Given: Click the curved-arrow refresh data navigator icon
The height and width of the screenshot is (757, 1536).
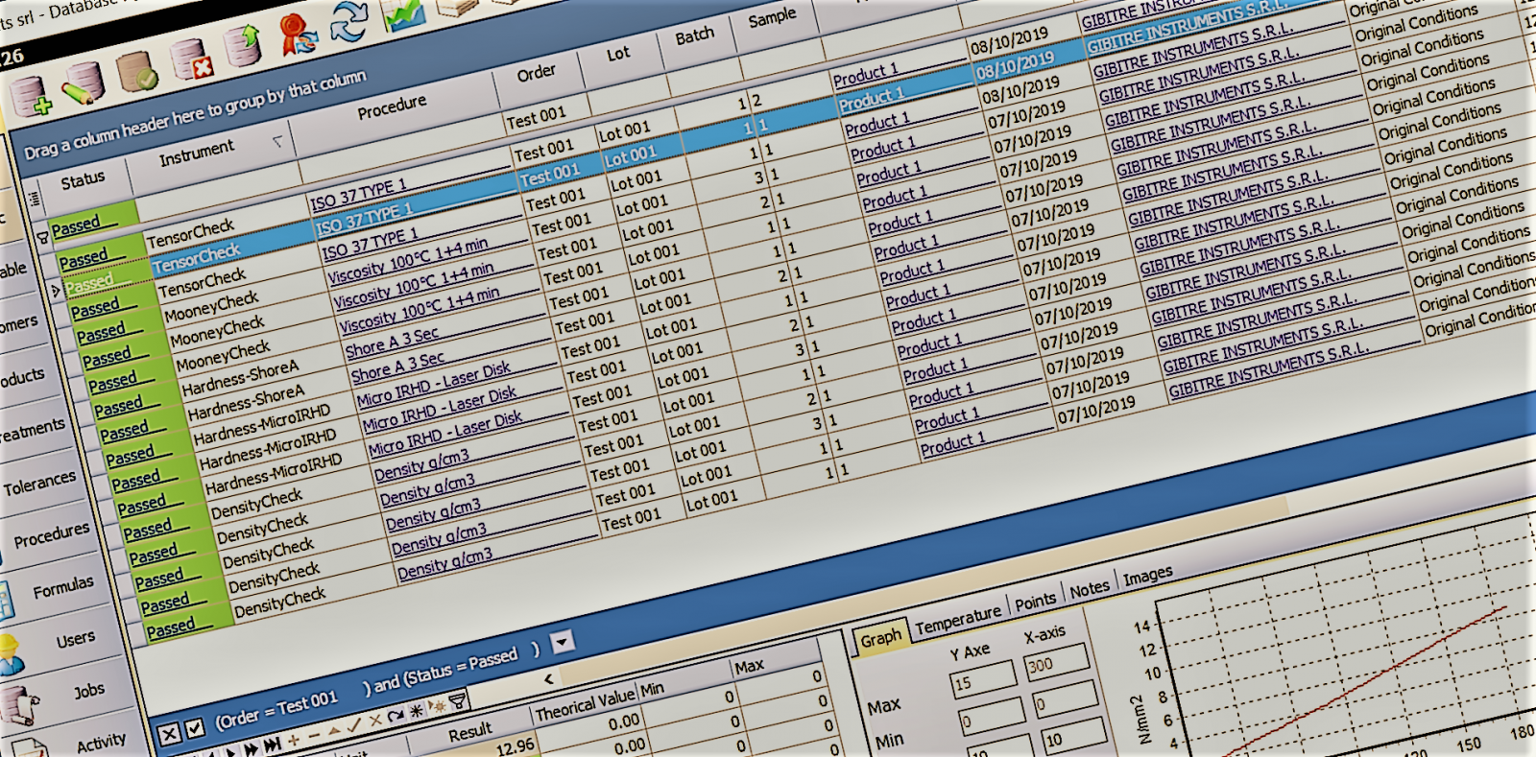Looking at the screenshot, I should click(x=395, y=717).
